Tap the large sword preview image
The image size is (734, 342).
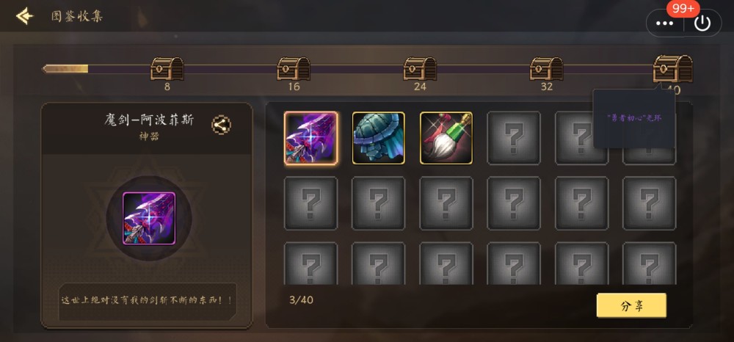(x=149, y=219)
